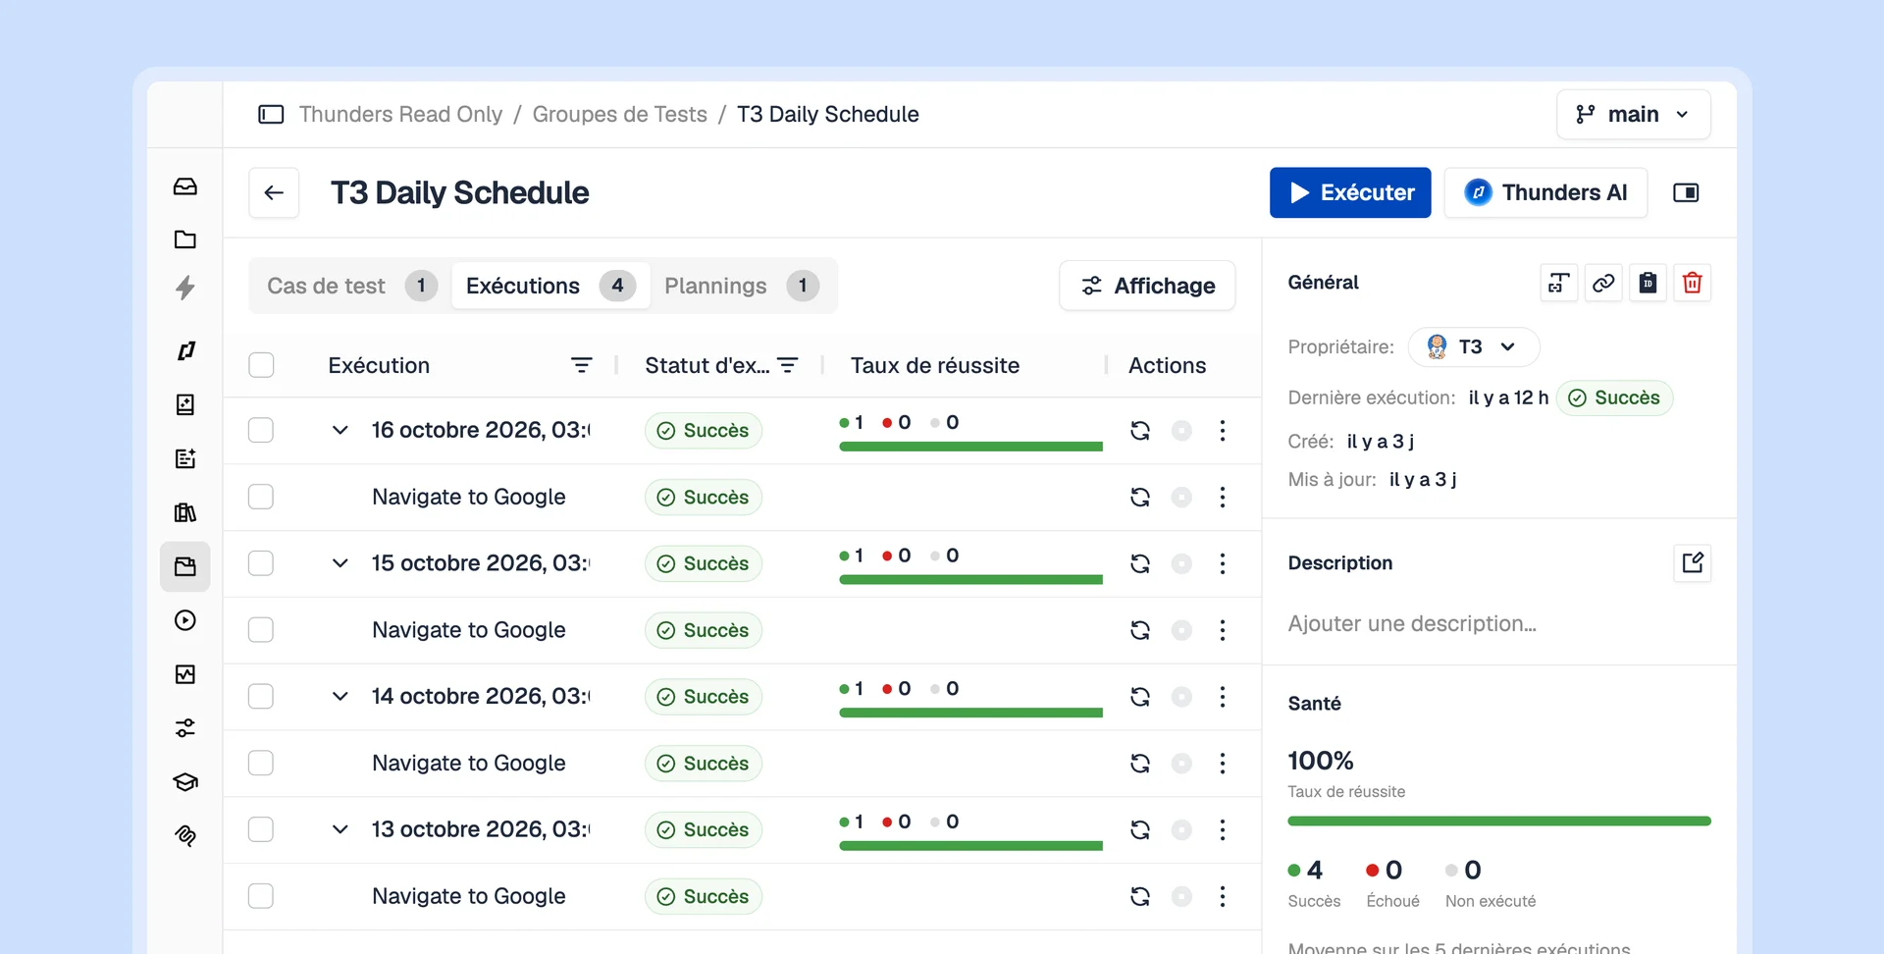Filter the Exécution column
This screenshot has height=954, width=1884.
pos(582,365)
